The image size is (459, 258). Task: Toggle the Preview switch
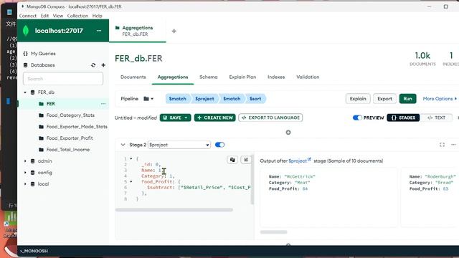point(357,118)
